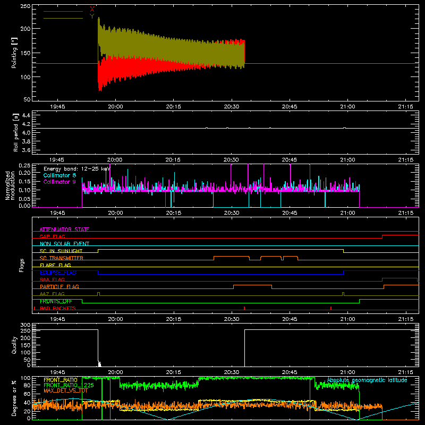Click the red bad-packet marker near 20:55
Image resolution: width=425 pixels, height=425 pixels.
[331, 308]
